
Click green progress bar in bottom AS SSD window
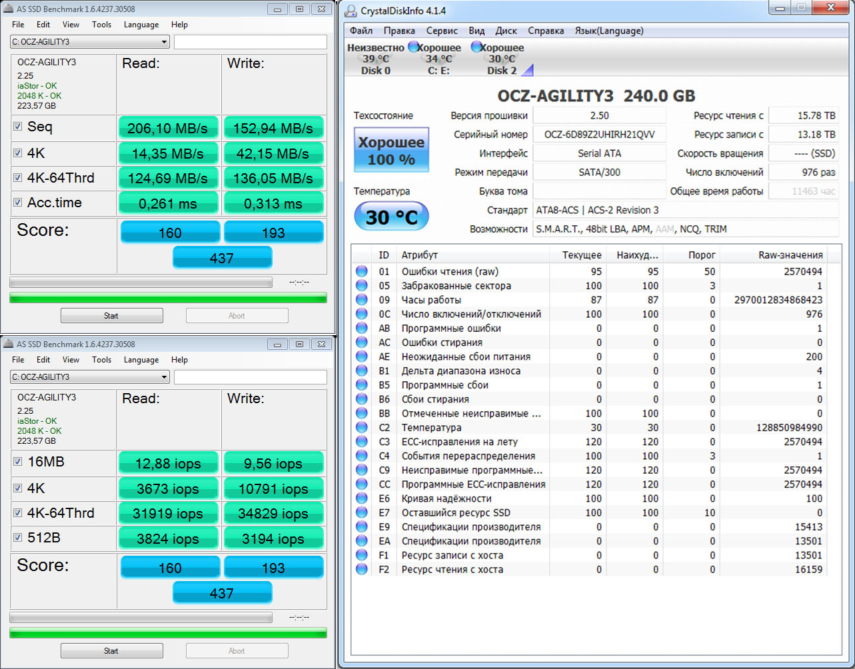tap(168, 633)
